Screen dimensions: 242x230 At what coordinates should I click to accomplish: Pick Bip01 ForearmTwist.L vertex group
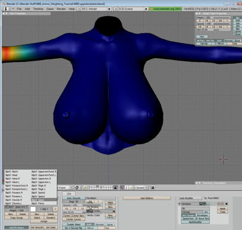(x=17, y=189)
